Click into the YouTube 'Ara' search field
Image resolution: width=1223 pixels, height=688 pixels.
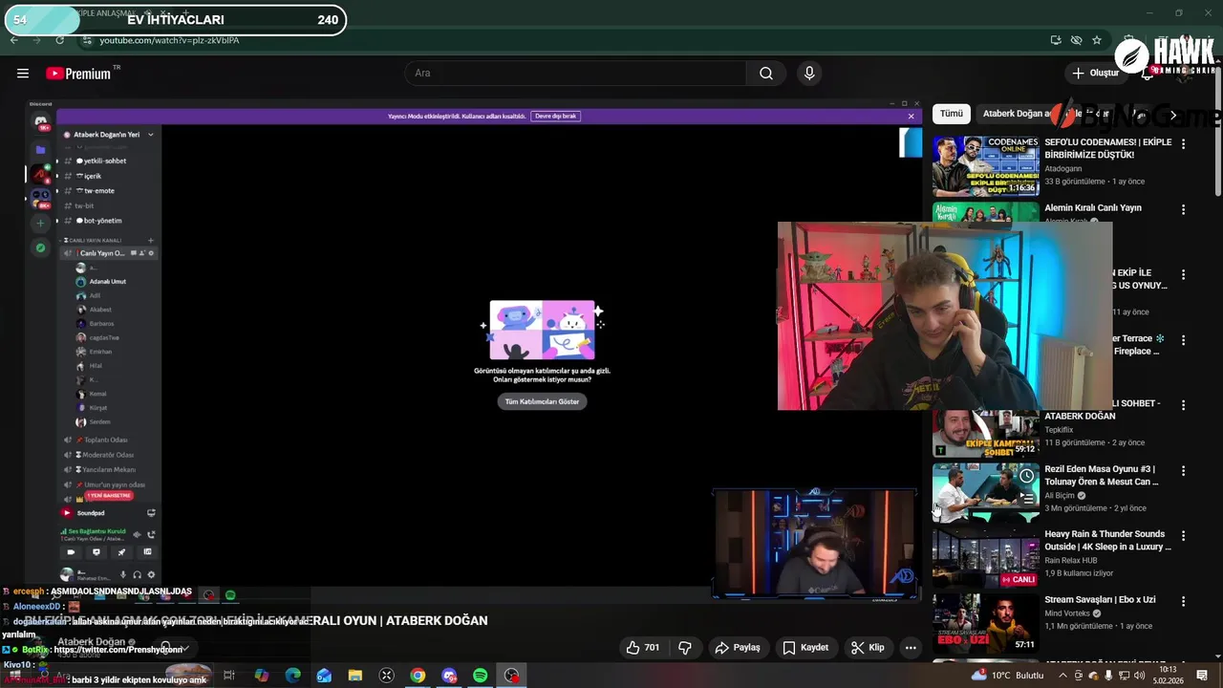pos(575,74)
